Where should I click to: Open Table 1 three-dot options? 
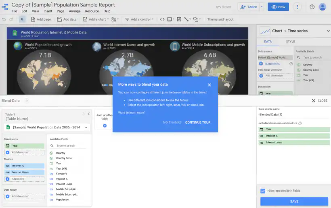[84, 114]
